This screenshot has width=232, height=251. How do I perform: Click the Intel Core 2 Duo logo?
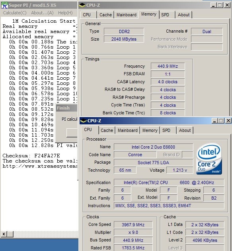click(x=209, y=159)
